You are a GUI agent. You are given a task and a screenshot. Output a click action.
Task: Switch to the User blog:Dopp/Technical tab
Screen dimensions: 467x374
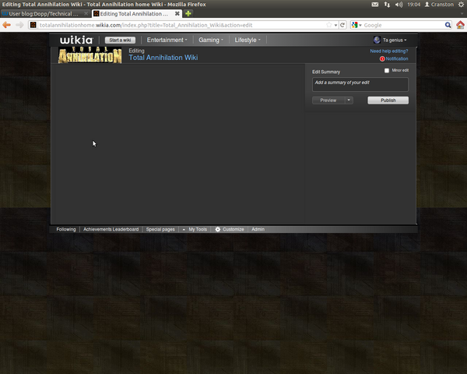(44, 14)
